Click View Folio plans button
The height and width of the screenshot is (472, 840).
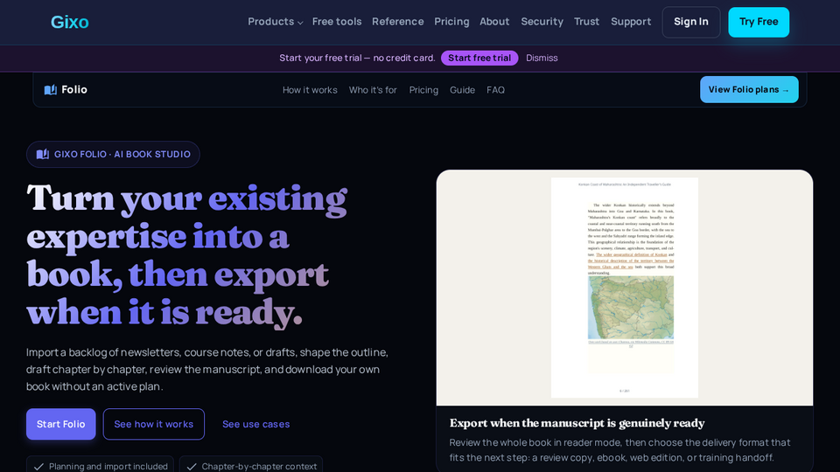749,89
